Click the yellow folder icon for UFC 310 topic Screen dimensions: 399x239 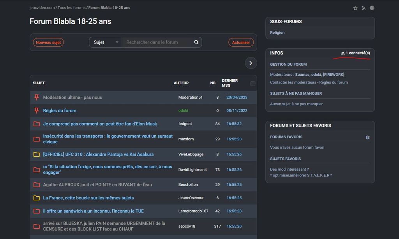click(37, 155)
